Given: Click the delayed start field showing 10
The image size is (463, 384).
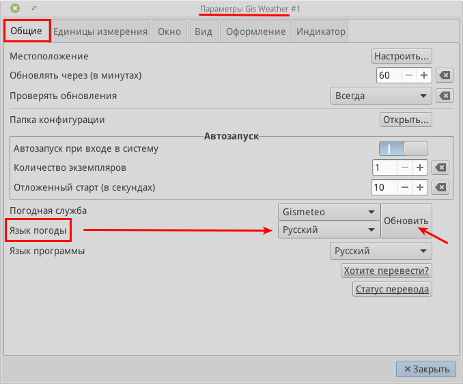Looking at the screenshot, I should [x=384, y=187].
